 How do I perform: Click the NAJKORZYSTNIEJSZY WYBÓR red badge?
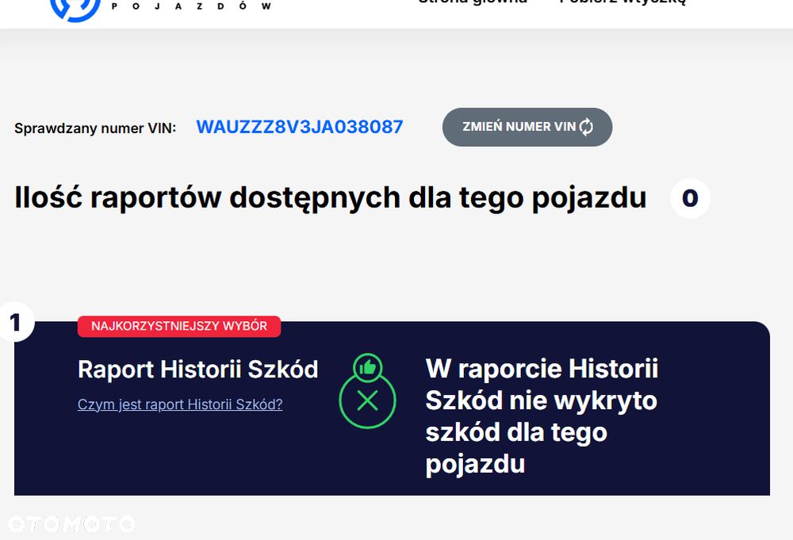tap(179, 326)
